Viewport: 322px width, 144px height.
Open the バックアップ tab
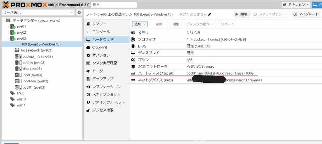(x=107, y=79)
